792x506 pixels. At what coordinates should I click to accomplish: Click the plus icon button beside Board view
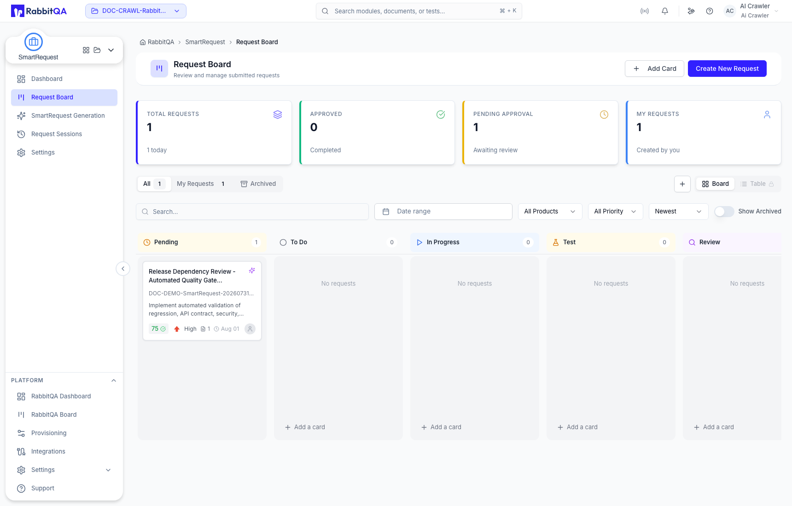coord(682,184)
